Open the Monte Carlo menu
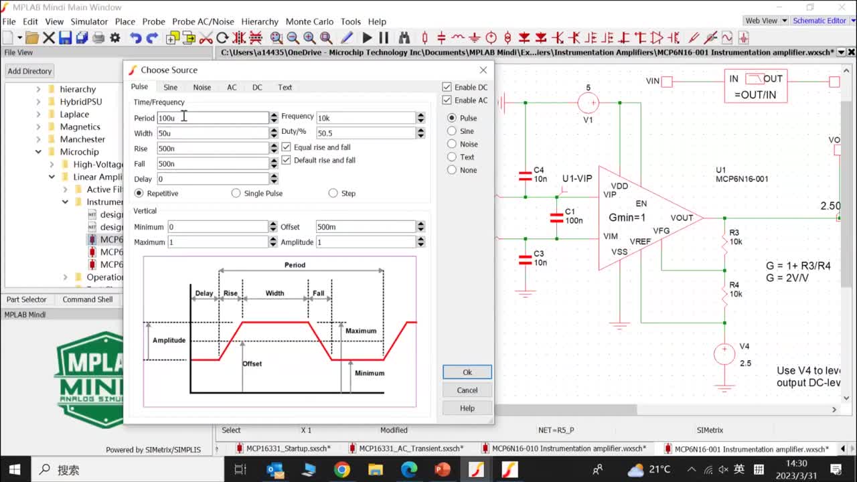The image size is (857, 482). click(x=309, y=21)
